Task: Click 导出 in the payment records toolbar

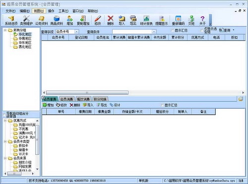Action: 102,105
